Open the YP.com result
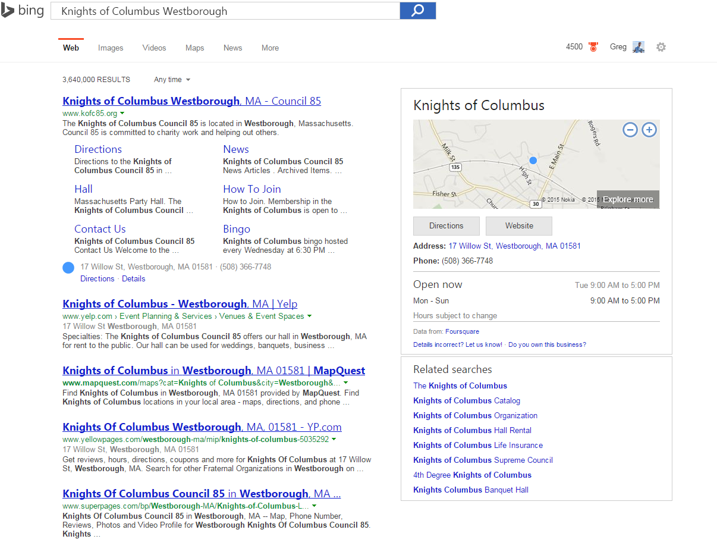 (202, 427)
